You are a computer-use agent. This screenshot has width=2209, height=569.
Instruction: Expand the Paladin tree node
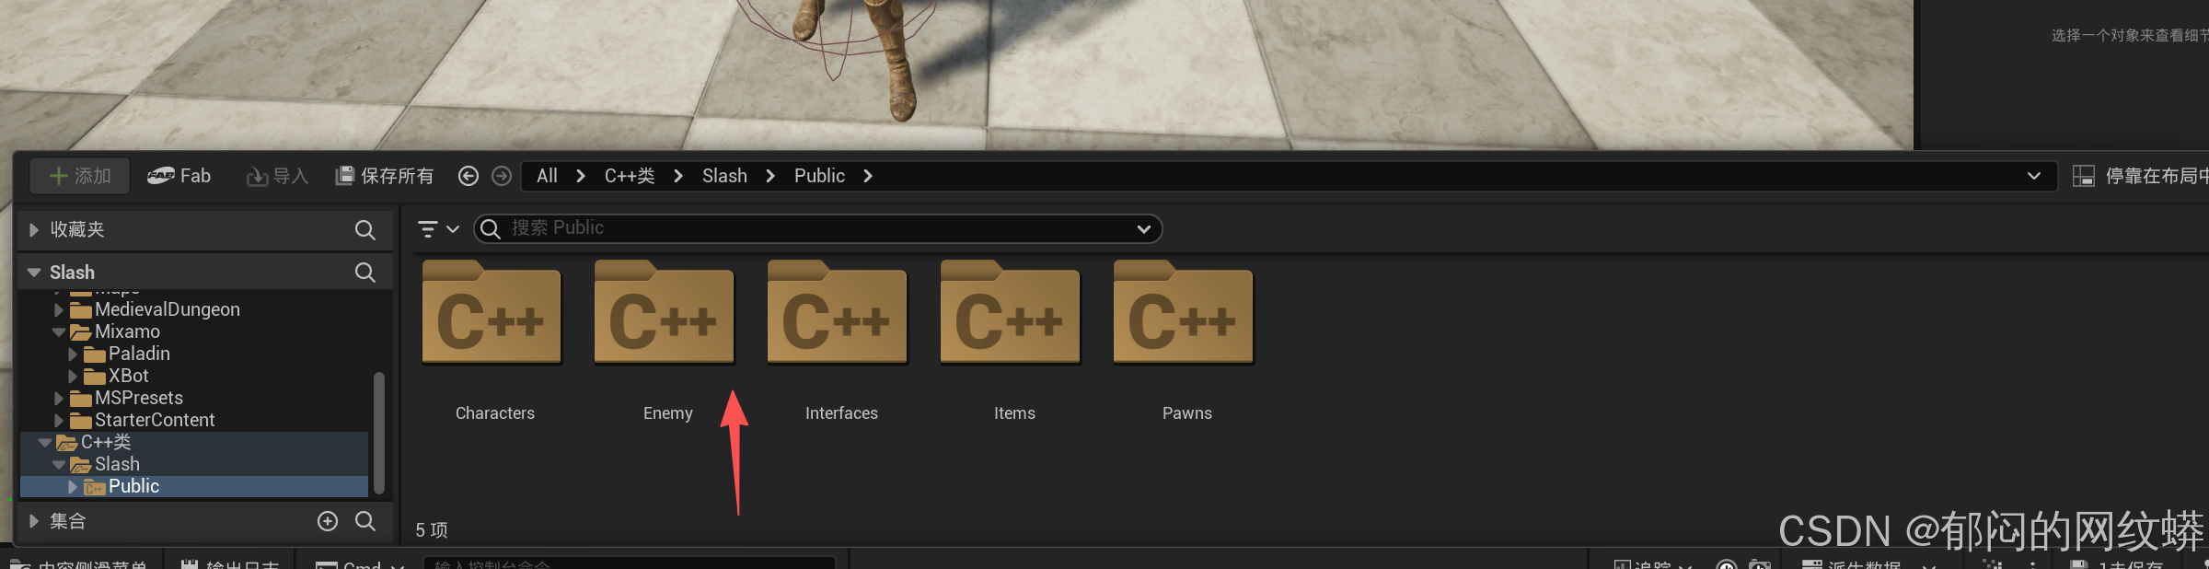click(x=73, y=354)
